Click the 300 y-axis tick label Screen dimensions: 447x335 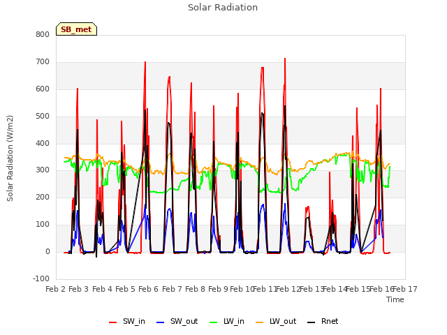[43, 170]
